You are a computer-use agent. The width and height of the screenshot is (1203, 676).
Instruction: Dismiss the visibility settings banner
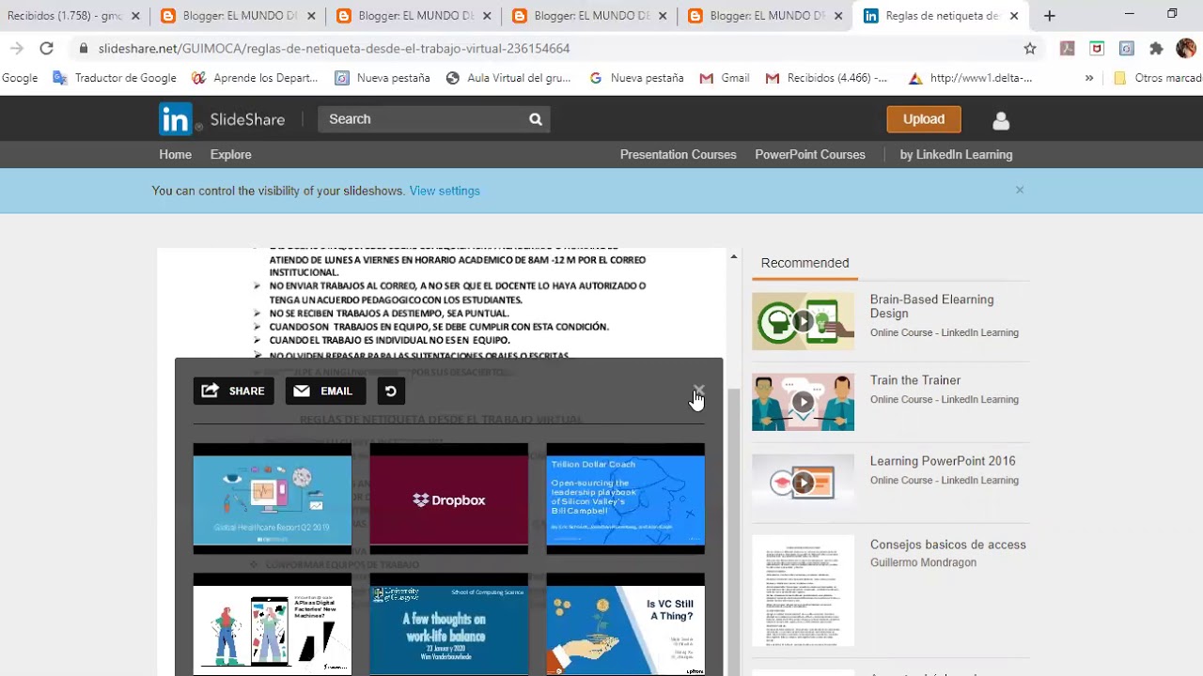(1020, 190)
